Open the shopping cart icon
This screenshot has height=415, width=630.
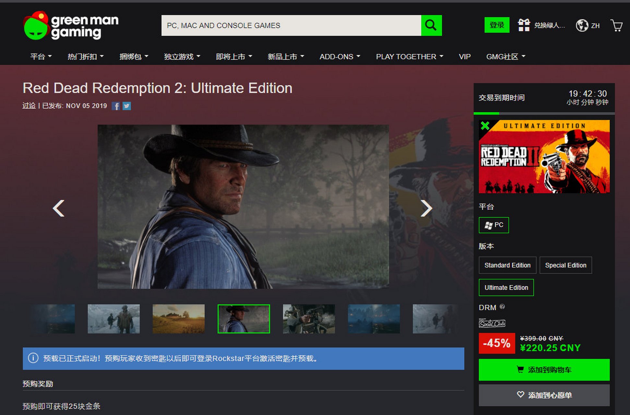(x=616, y=25)
